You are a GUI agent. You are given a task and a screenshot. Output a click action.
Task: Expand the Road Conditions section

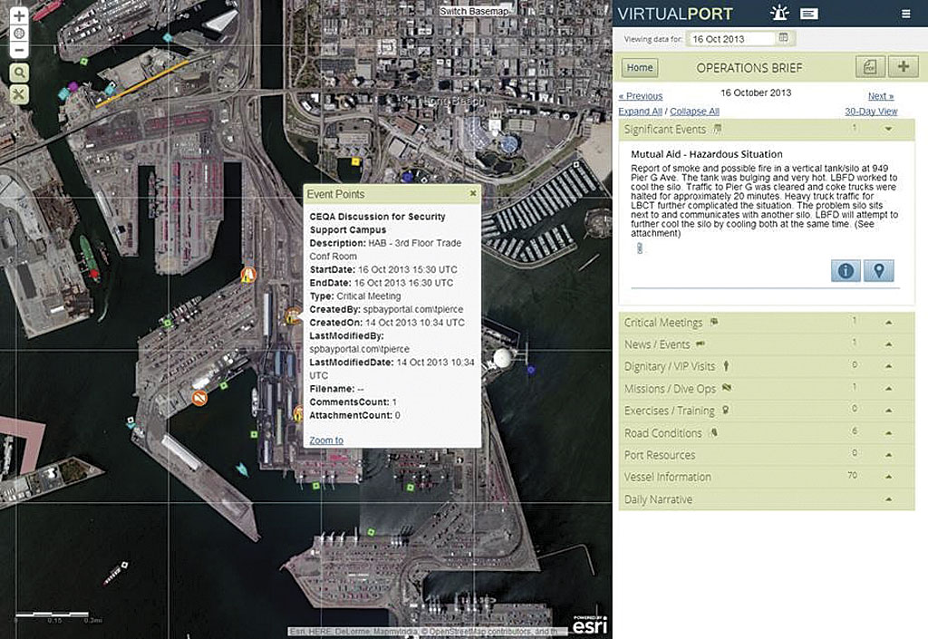888,433
